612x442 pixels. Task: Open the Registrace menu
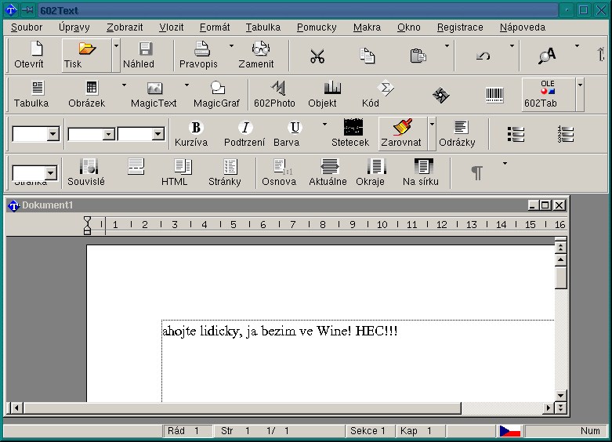[x=460, y=27]
